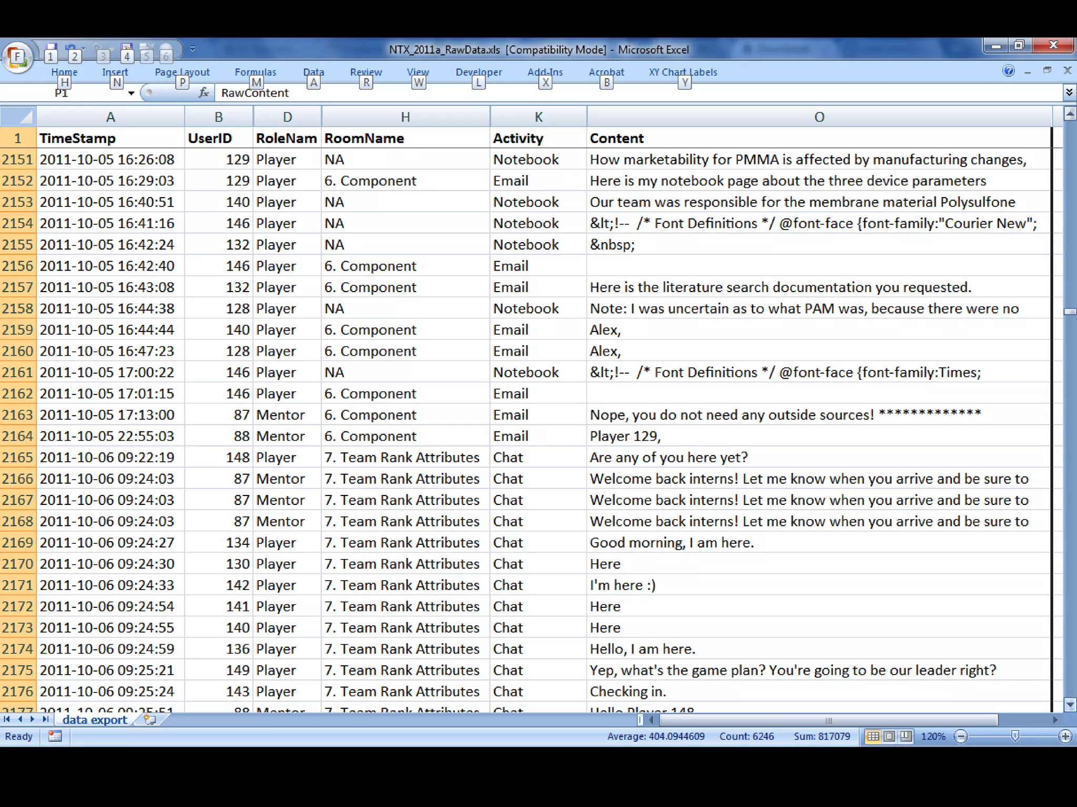The height and width of the screenshot is (807, 1077).
Task: Click the macro recording icon in status bar
Action: click(x=55, y=736)
